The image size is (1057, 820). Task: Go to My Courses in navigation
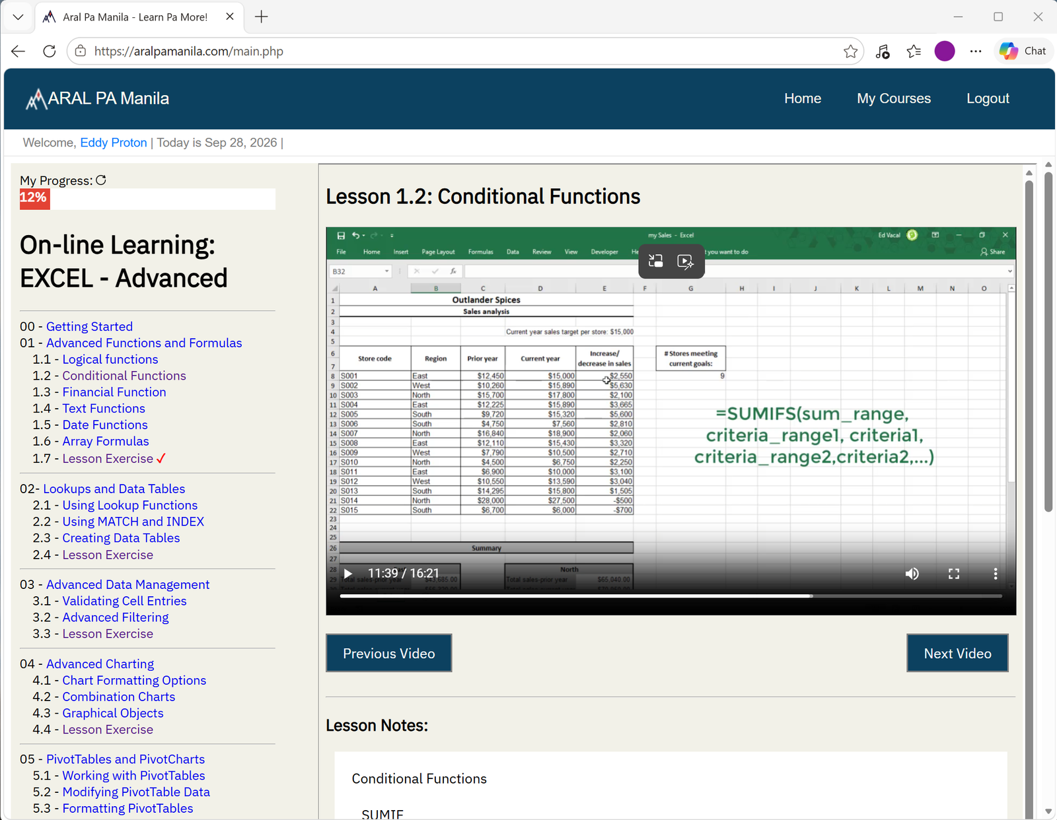(x=894, y=98)
